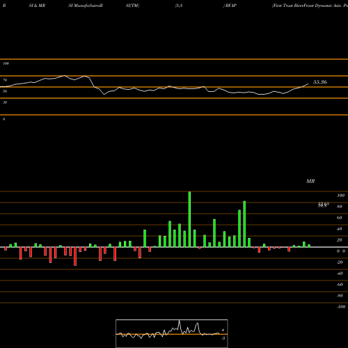Click the tallest green MR histogram bar
This screenshot has width=348, height=348.
(x=189, y=219)
